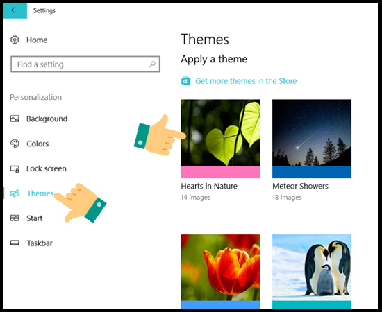
Task: Click the Lock screen icon
Action: coord(15,168)
